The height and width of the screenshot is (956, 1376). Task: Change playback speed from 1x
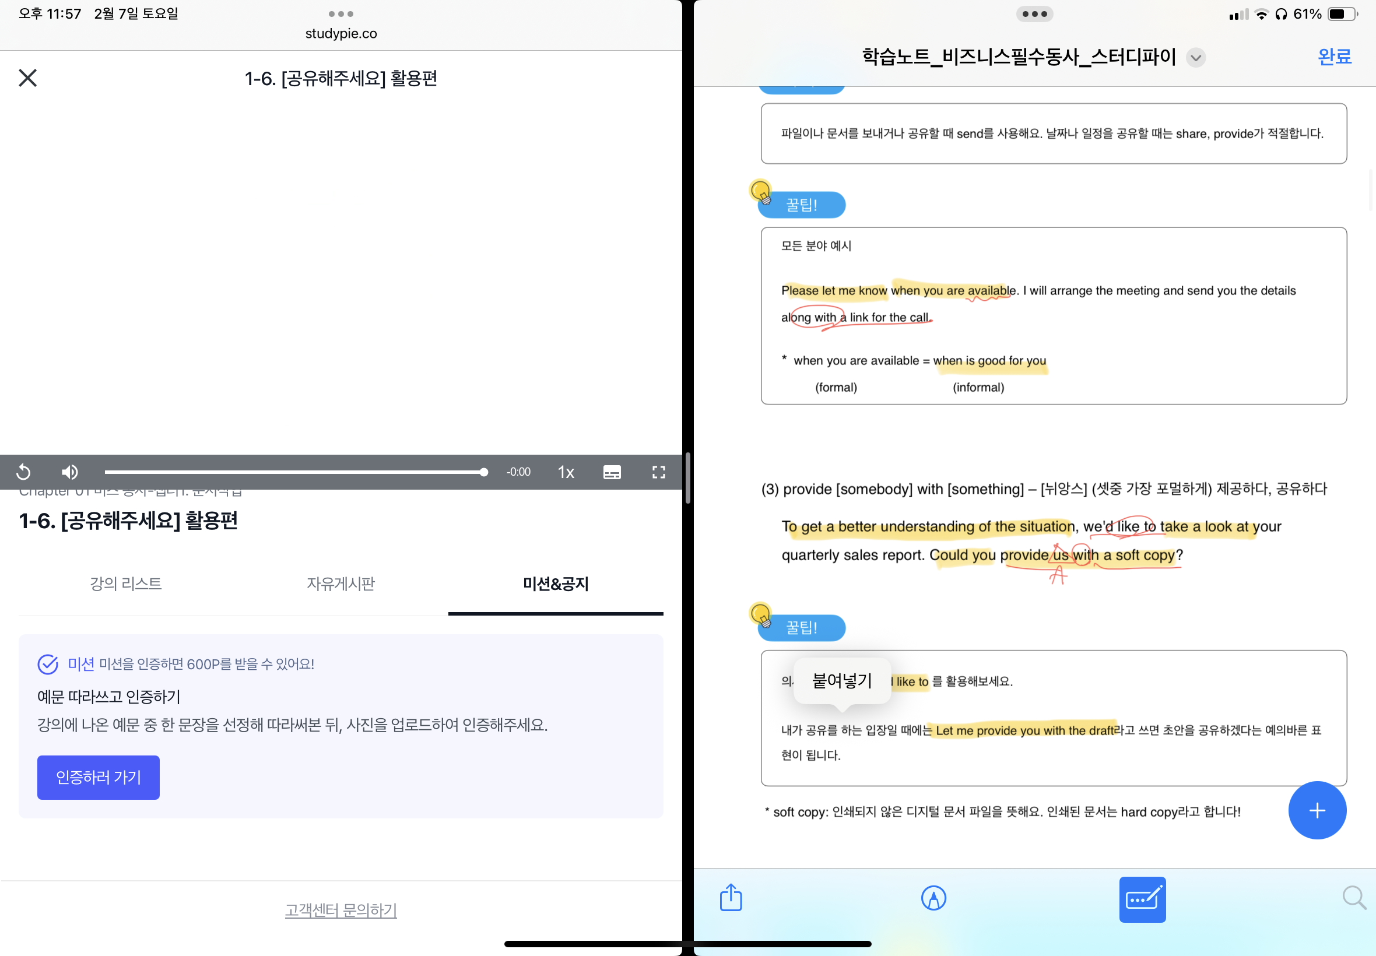coord(566,472)
